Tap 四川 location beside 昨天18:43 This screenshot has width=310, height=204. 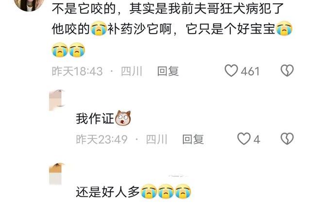tap(132, 71)
